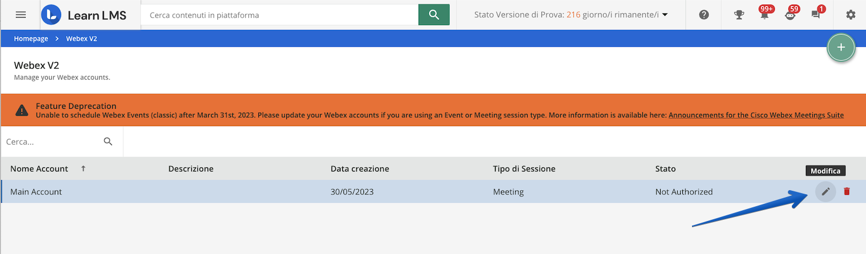Viewport: 866px width, 254px height.
Task: Go to Homepage in breadcrumb
Action: (x=31, y=39)
